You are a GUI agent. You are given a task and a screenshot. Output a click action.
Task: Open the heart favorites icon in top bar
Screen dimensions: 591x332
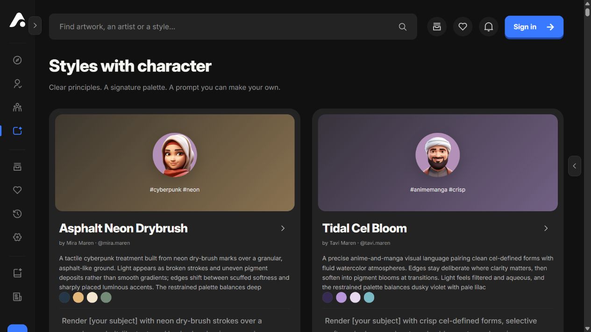[463, 27]
